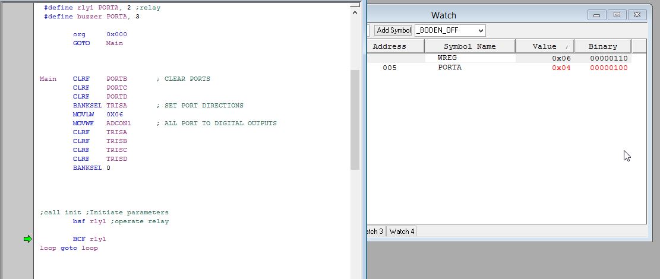This screenshot has width=660, height=279.
Task: Select the PORTA symbol name cell
Action: [450, 67]
